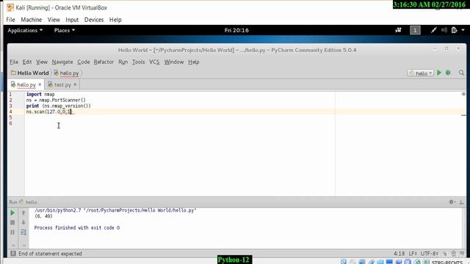This screenshot has width=470, height=264.
Task: Toggle soft-wrap icon in Run panel
Action: coord(23,232)
